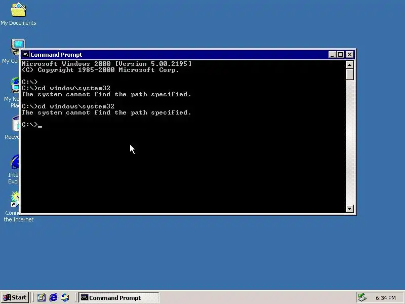Launch Outlook Express from quick launch
The width and height of the screenshot is (405, 304).
tap(65, 297)
